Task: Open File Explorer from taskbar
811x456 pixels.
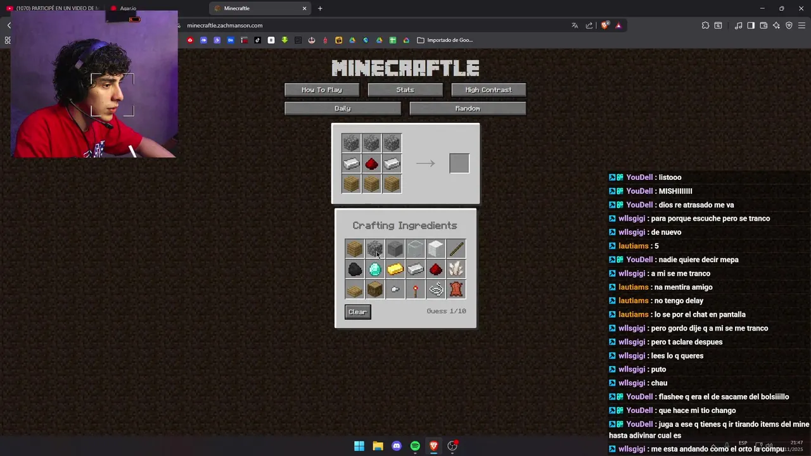Action: point(378,446)
